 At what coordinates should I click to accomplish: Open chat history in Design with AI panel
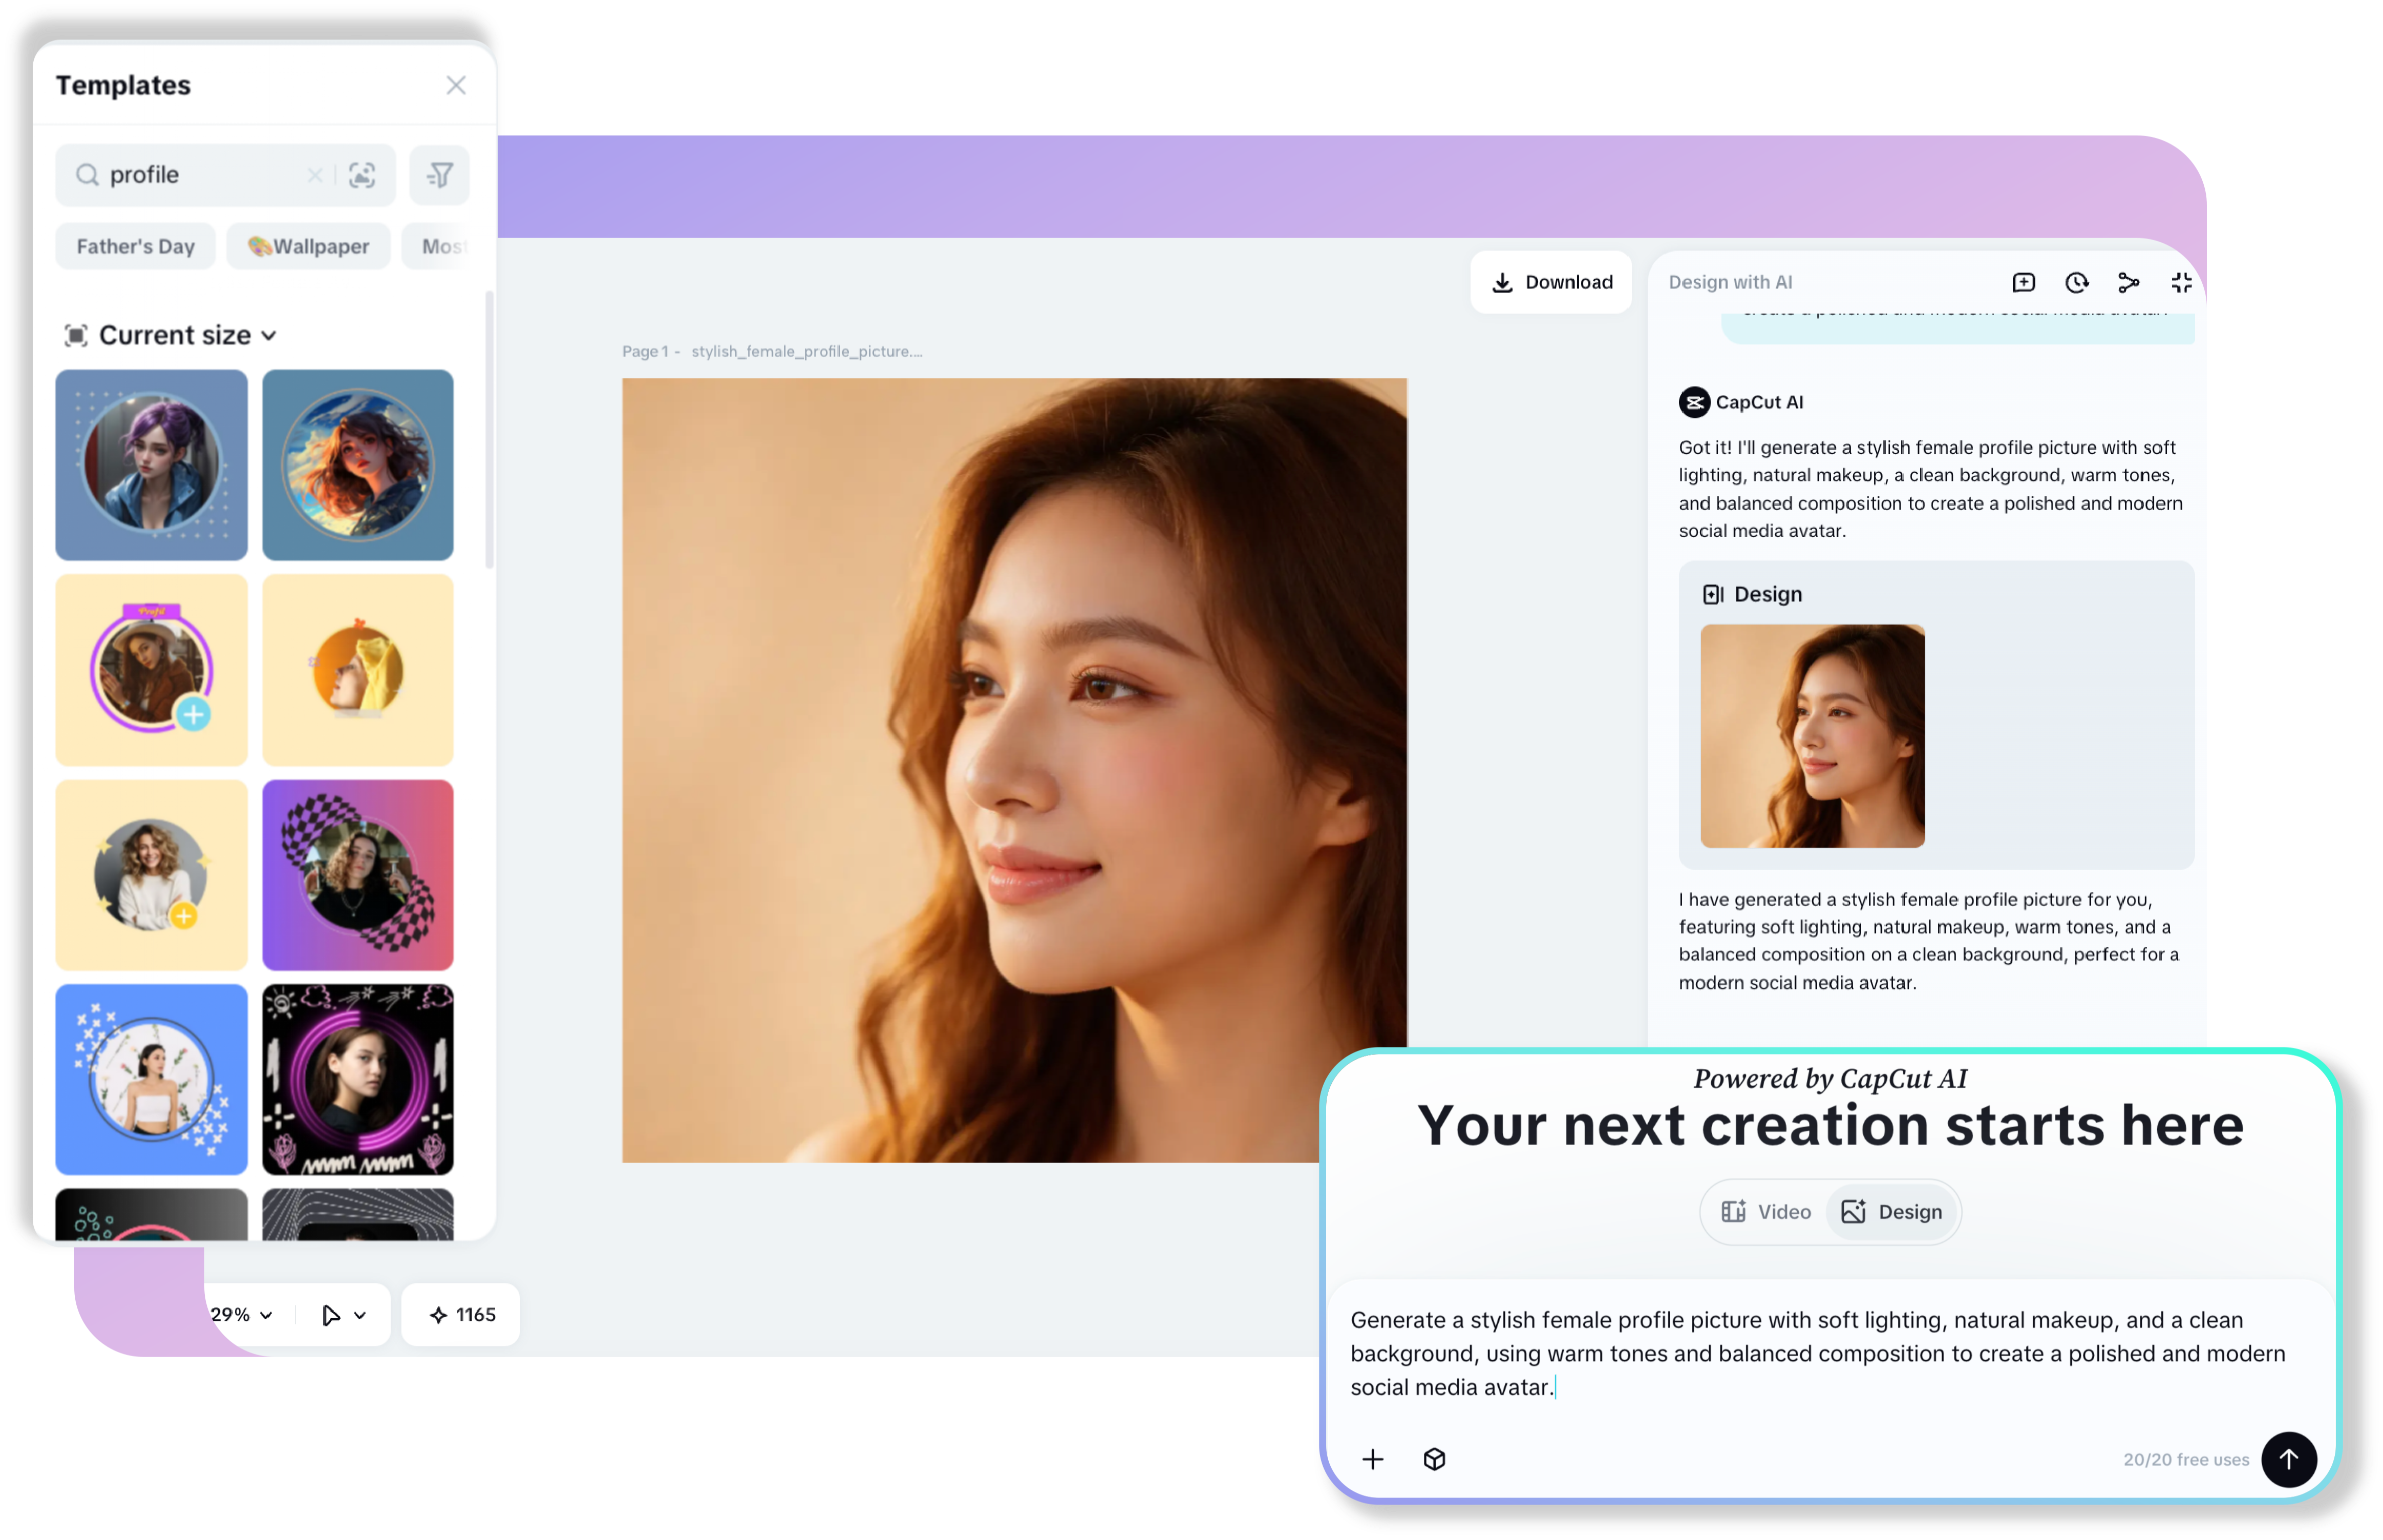click(x=2076, y=282)
